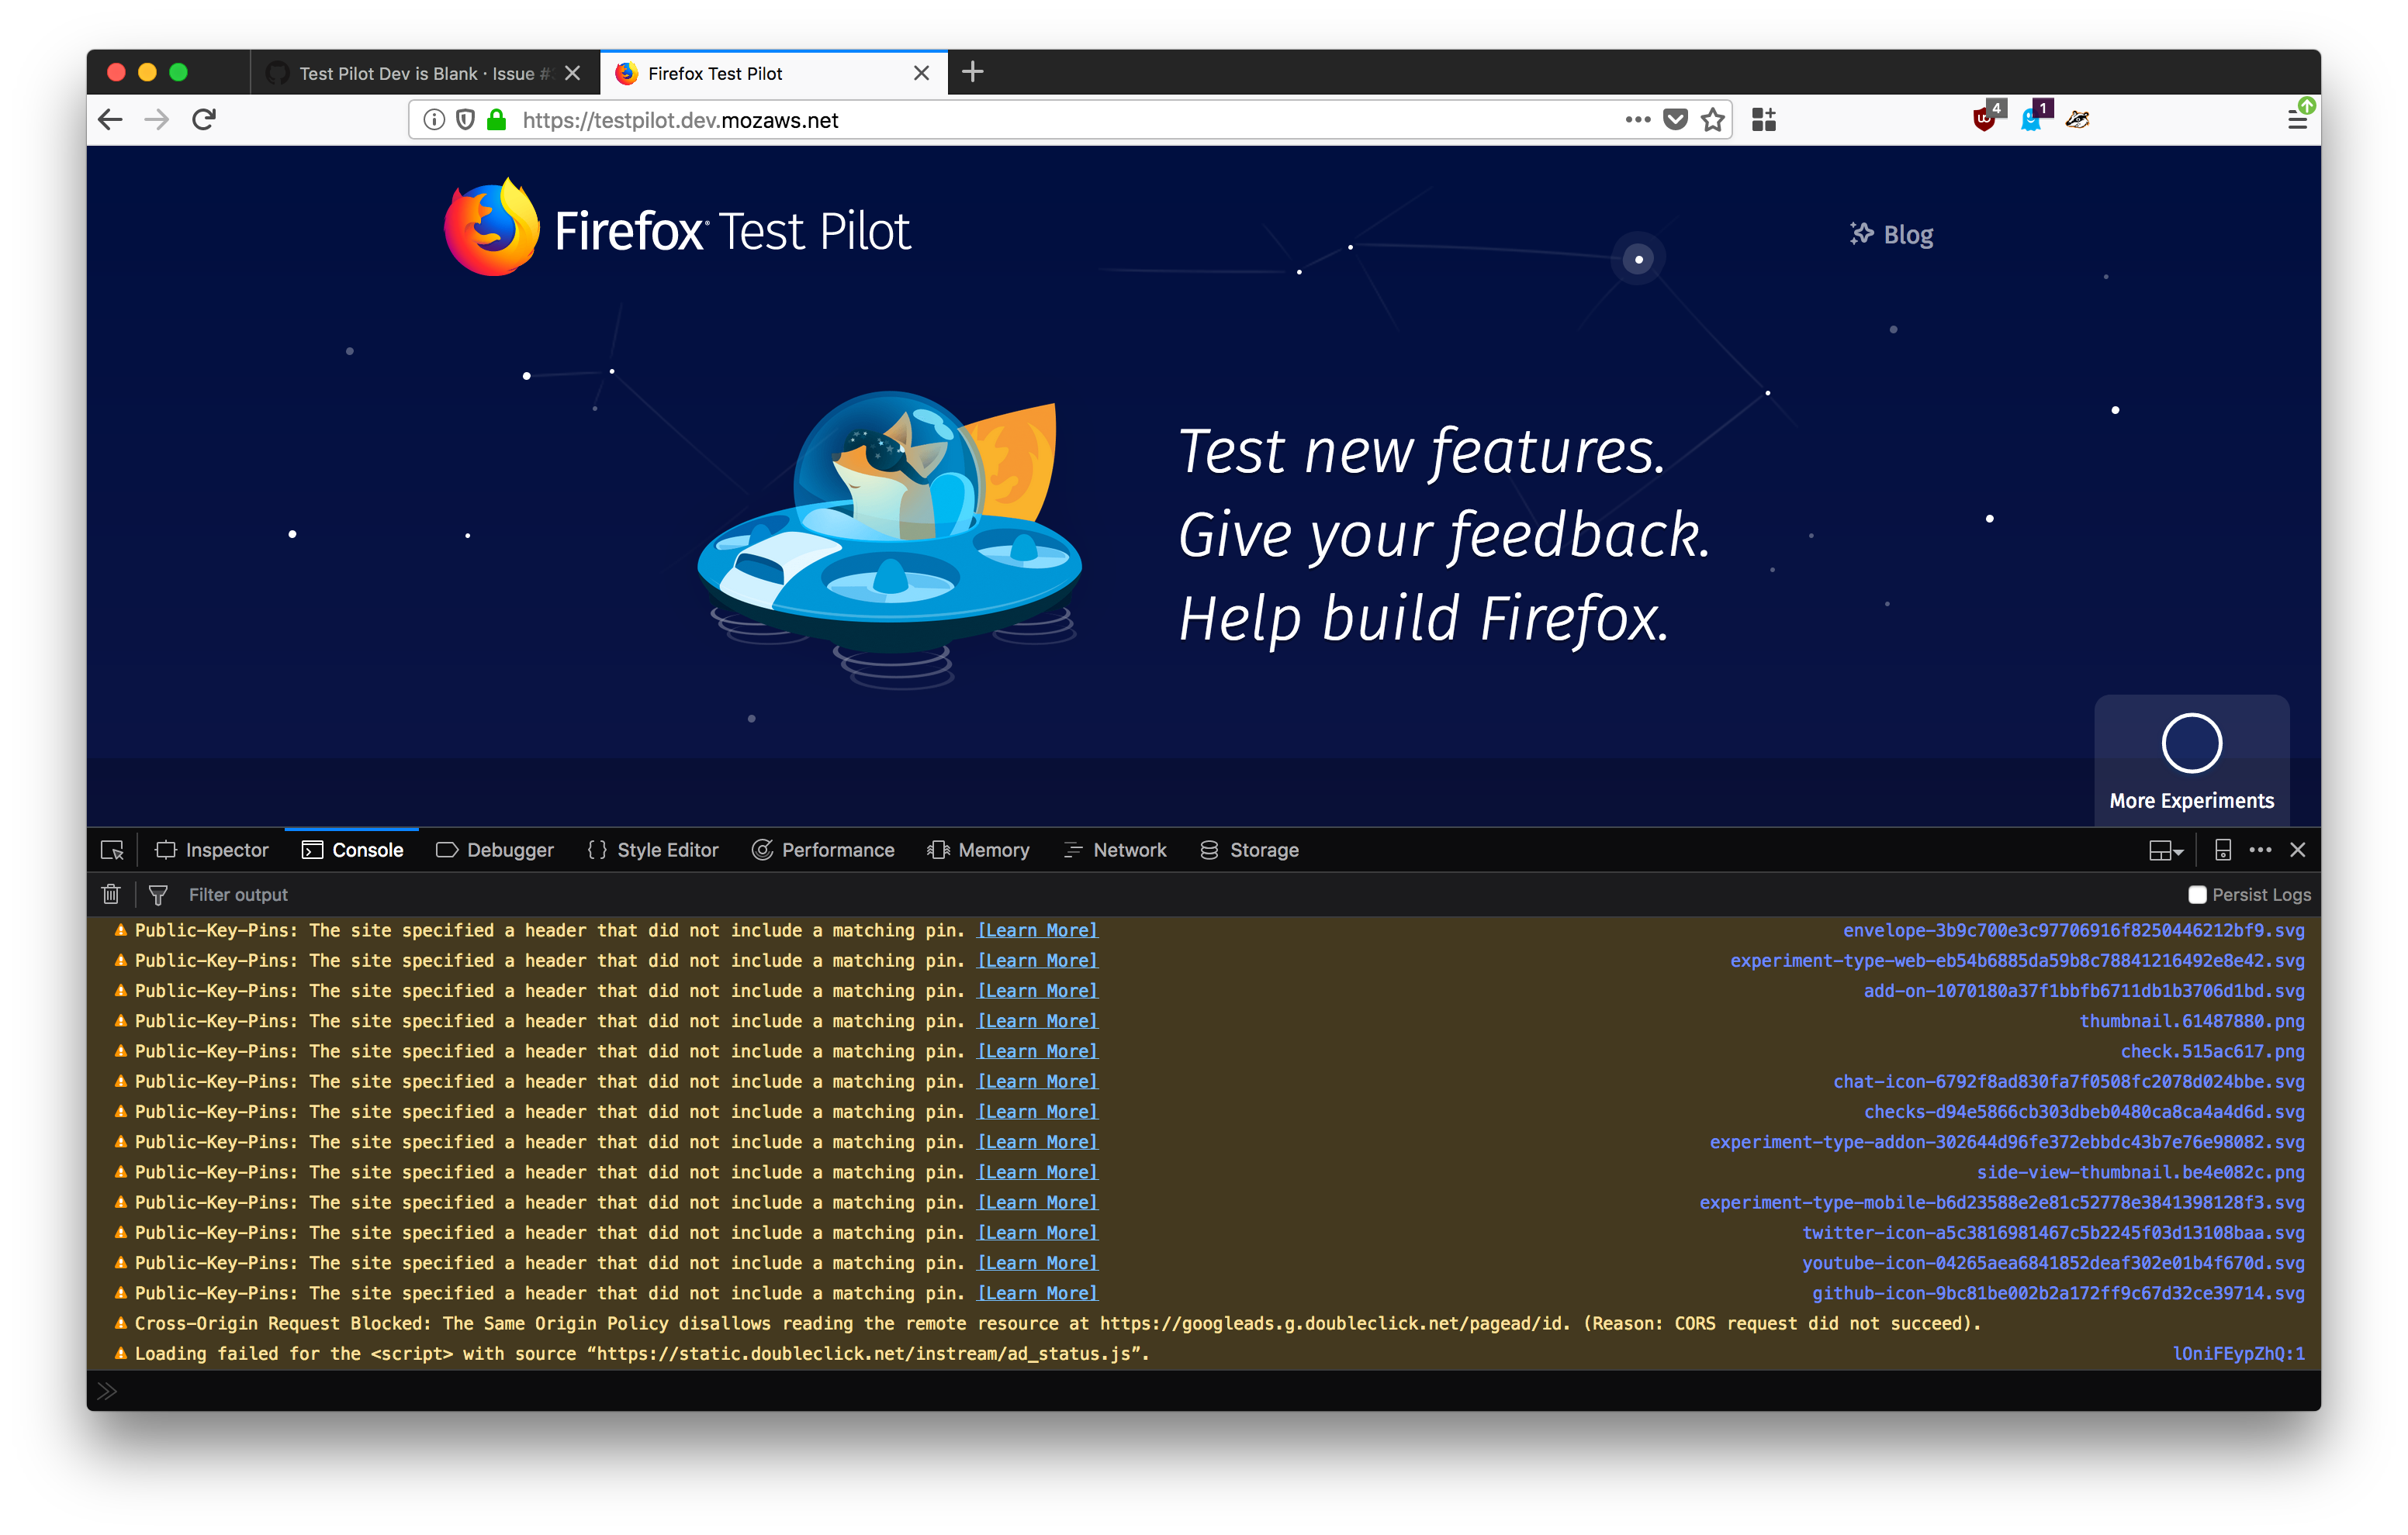Open thumbnail.61487880.png source link
2408x1535 pixels.
coord(2191,1021)
